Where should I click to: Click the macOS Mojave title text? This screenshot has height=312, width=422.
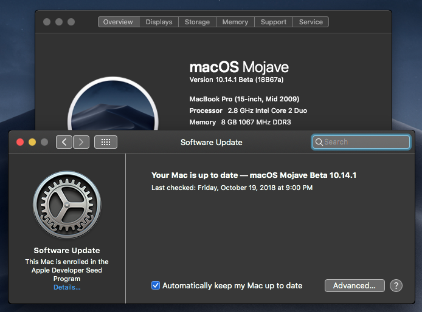[239, 67]
